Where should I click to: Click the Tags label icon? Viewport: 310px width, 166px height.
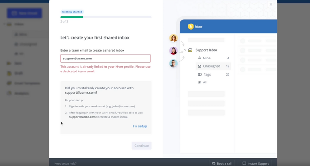point(200,74)
